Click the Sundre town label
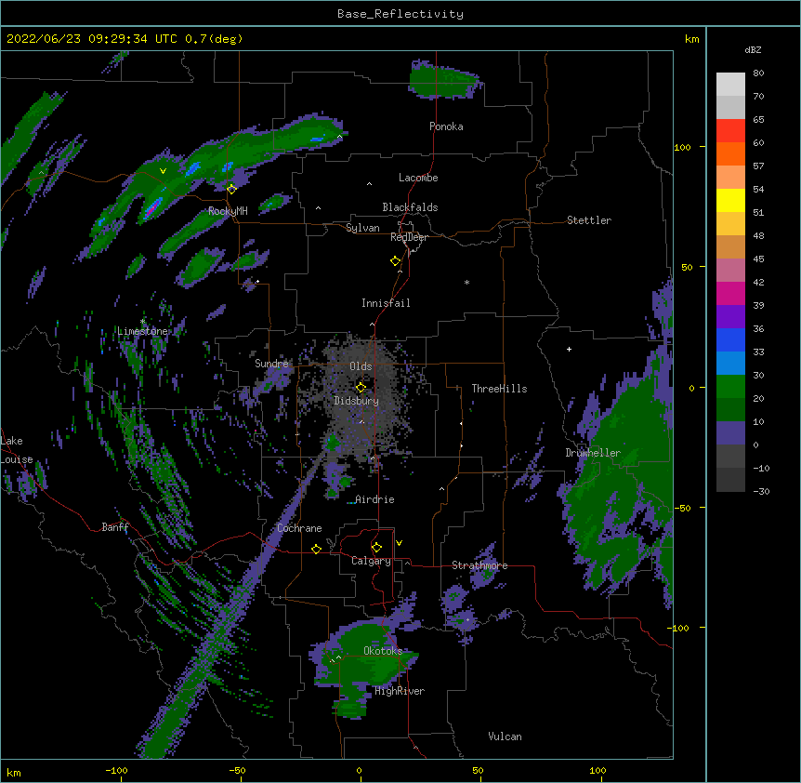Image resolution: width=801 pixels, height=783 pixels. [271, 364]
